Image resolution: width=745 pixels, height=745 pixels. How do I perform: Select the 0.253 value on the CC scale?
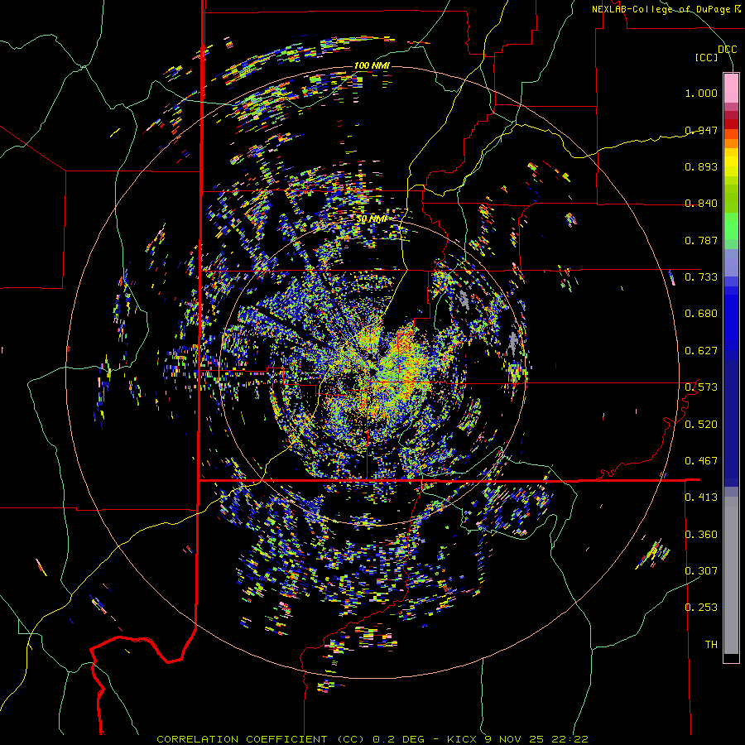(701, 608)
